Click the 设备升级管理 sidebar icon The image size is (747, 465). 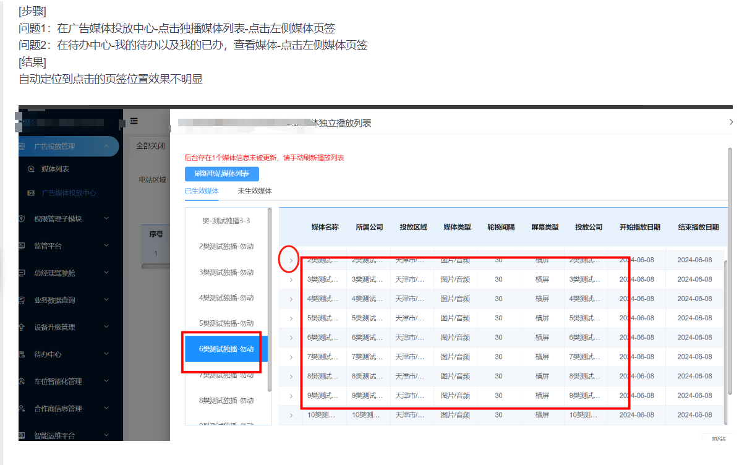(22, 327)
